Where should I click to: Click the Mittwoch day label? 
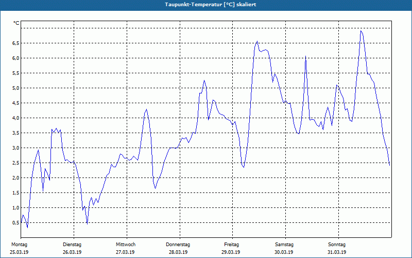click(x=126, y=245)
